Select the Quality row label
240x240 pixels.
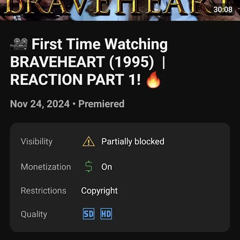[x=34, y=214]
